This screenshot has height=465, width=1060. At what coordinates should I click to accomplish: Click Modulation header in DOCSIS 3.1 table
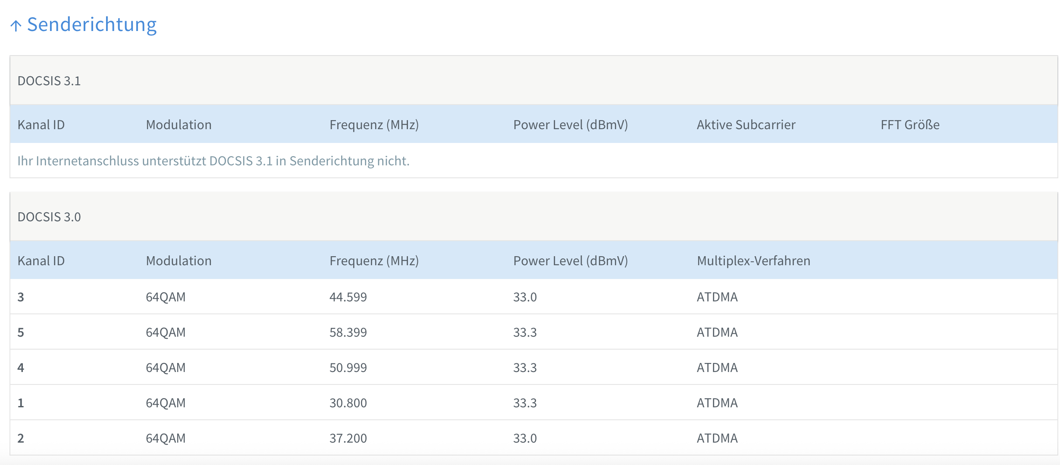[x=179, y=125]
